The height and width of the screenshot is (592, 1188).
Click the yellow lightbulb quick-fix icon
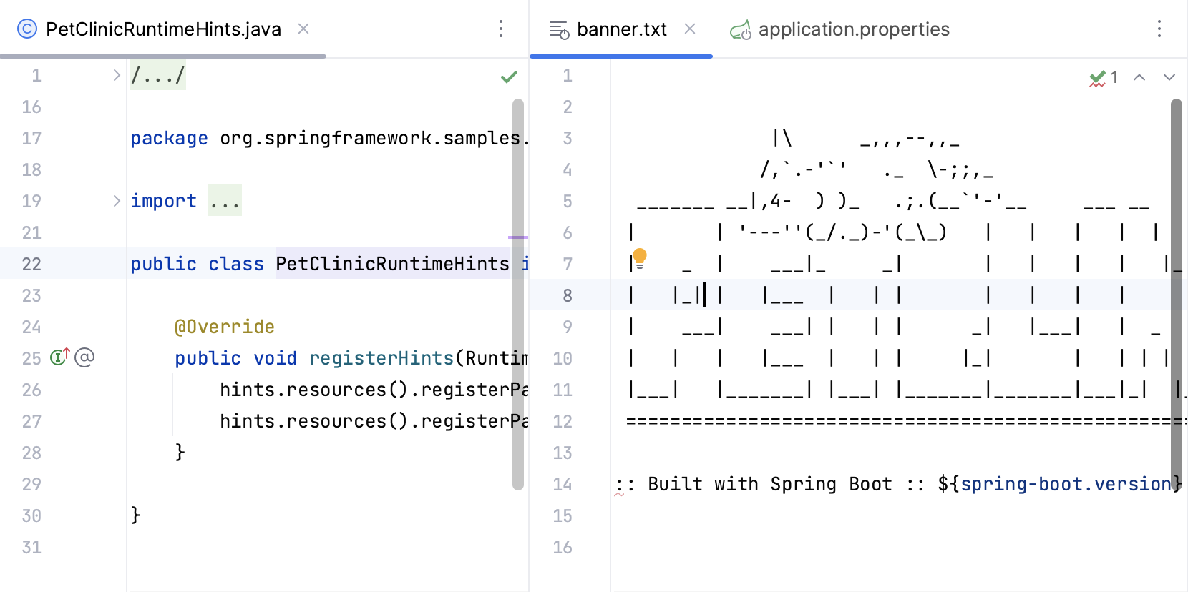(640, 257)
